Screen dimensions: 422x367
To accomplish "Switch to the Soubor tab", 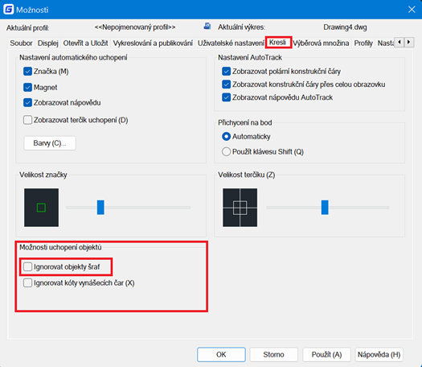I will click(21, 43).
